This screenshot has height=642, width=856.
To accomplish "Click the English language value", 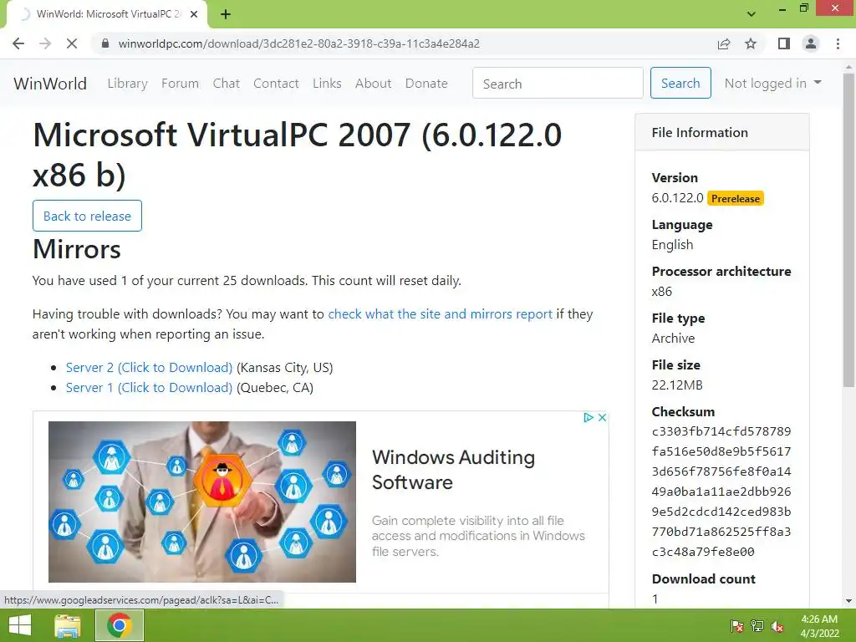I will tap(672, 245).
